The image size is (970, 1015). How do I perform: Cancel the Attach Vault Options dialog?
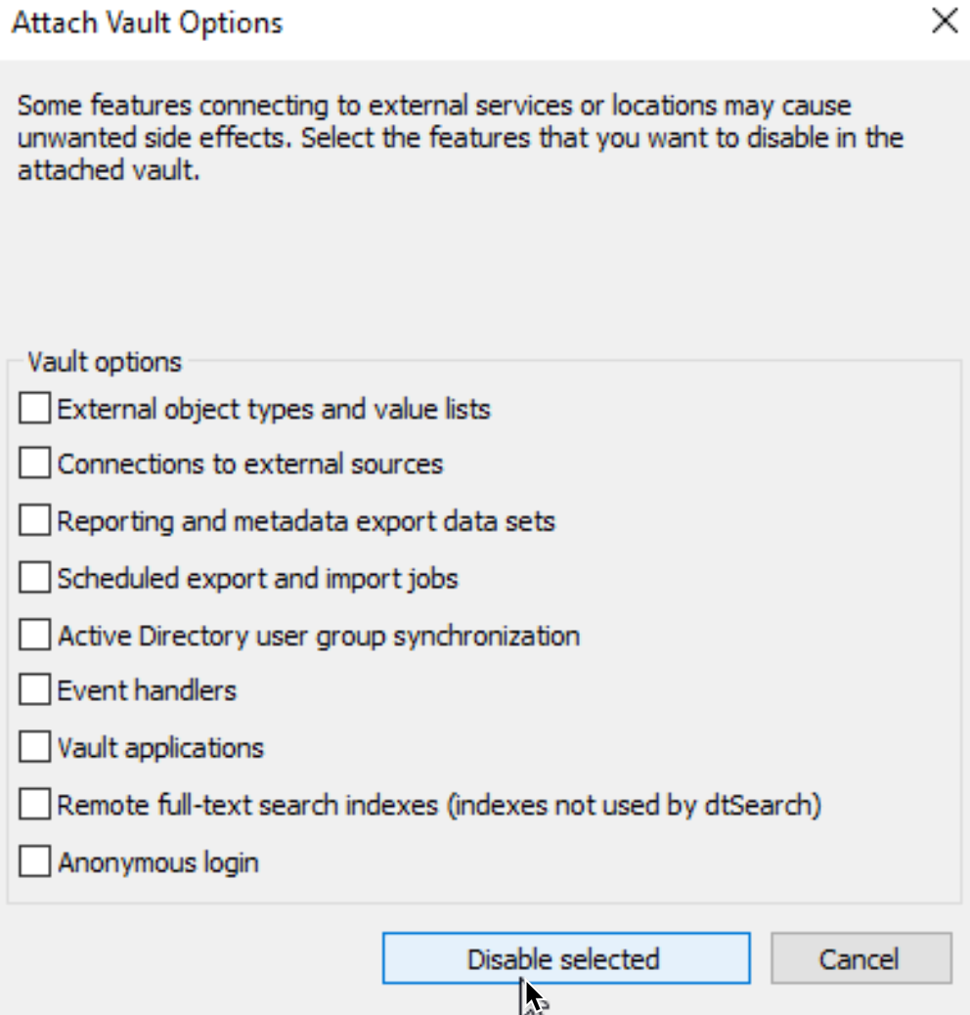861,958
